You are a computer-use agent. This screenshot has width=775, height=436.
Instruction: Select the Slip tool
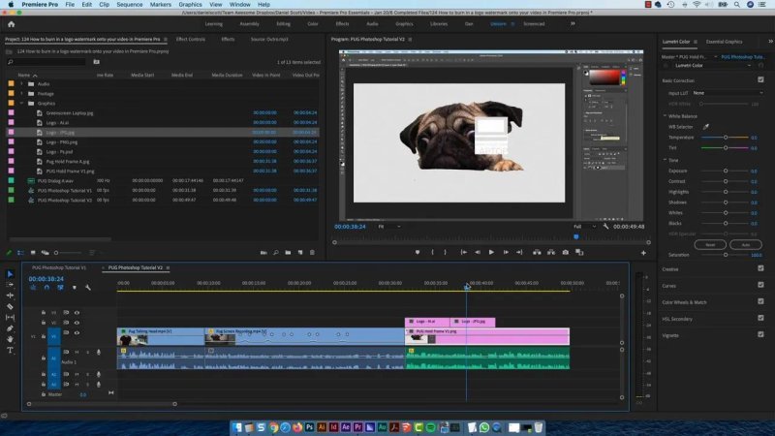click(10, 318)
